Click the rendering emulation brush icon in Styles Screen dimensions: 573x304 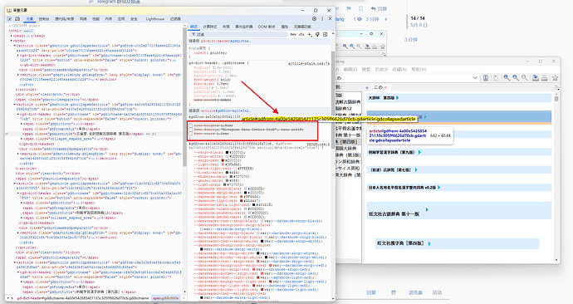click(x=317, y=34)
